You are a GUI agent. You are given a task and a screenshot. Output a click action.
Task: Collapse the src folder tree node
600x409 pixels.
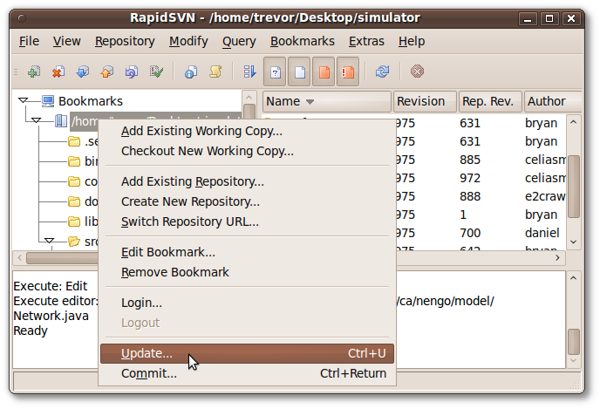pos(49,241)
